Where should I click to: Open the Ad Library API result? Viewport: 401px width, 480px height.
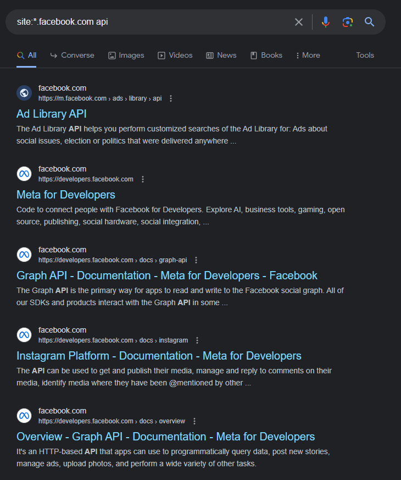(52, 114)
